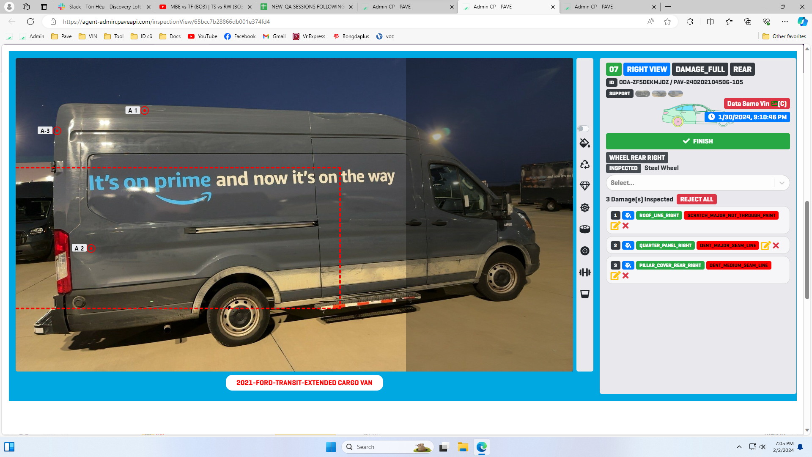Click the REJECT ALL button
This screenshot has height=457, width=812.
(x=696, y=199)
